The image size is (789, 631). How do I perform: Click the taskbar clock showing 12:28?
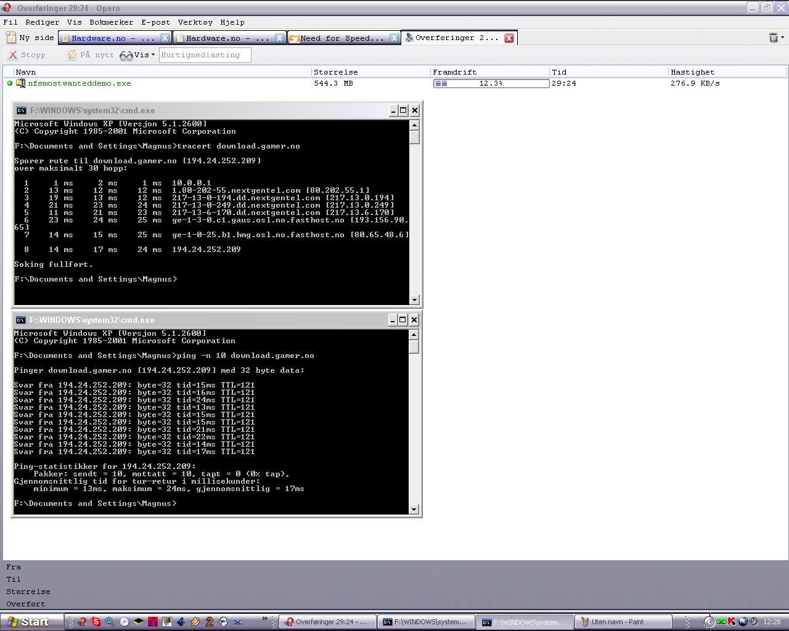(x=772, y=622)
